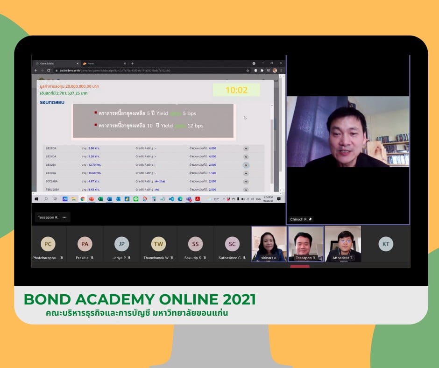
Task: Click the Windows Start button
Action: (x=36, y=199)
